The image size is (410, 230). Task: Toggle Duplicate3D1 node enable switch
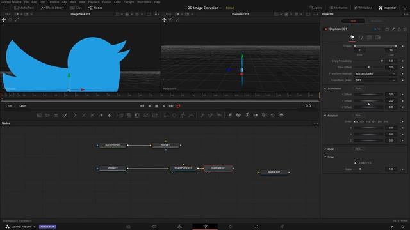click(325, 29)
